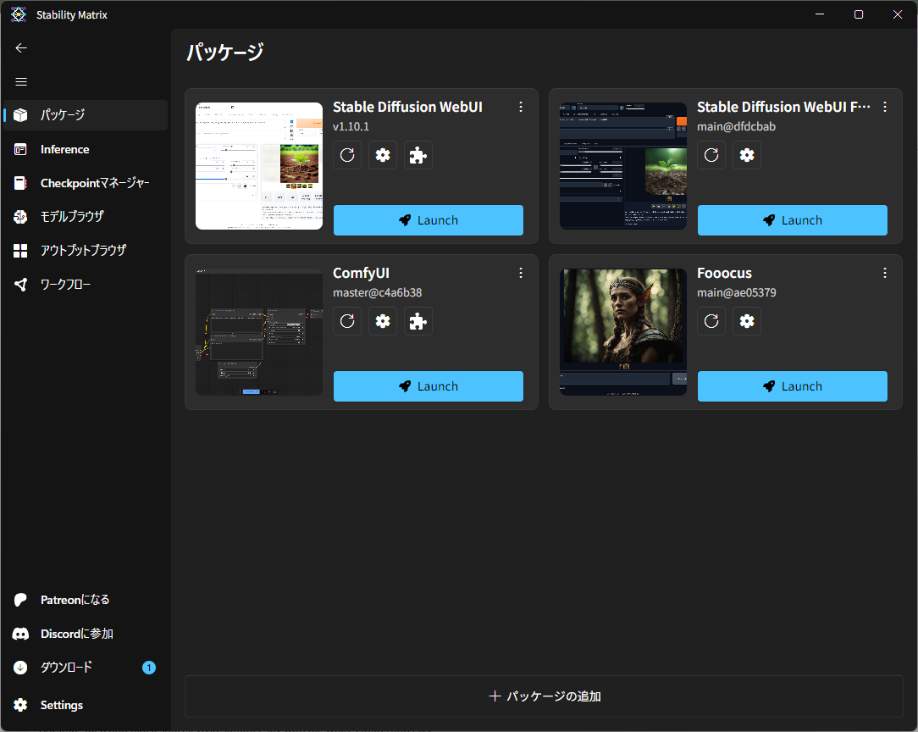Open extensions puzzle icon for ComfyUI
The width and height of the screenshot is (918, 732).
(418, 321)
